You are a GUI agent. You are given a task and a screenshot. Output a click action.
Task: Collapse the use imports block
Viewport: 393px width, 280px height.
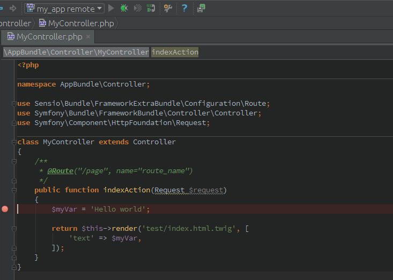(14, 104)
